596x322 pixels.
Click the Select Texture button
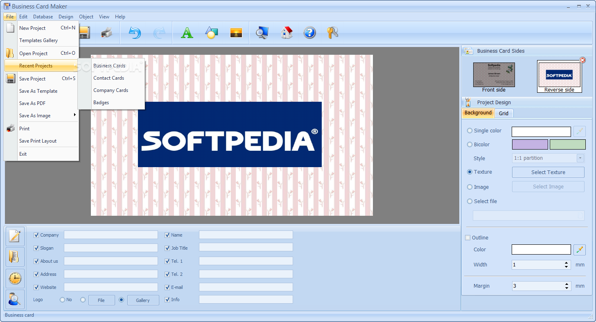(x=548, y=172)
